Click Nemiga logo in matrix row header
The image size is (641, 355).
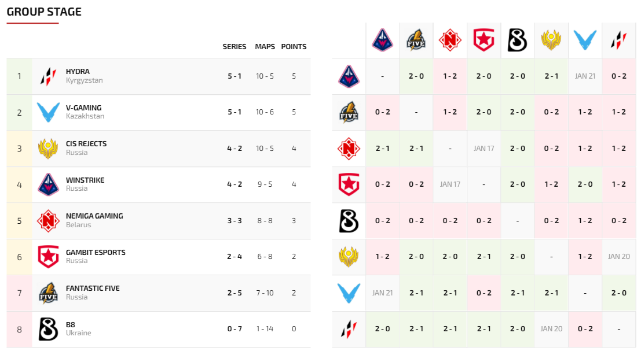tap(349, 148)
